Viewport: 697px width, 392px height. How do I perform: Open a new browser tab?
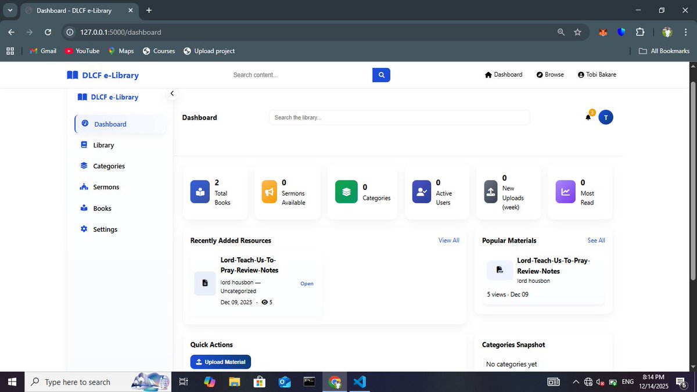(x=149, y=10)
